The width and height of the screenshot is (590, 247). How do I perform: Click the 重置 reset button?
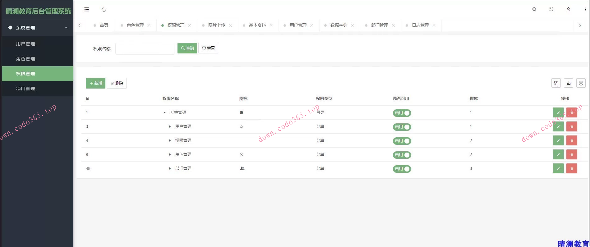click(208, 48)
